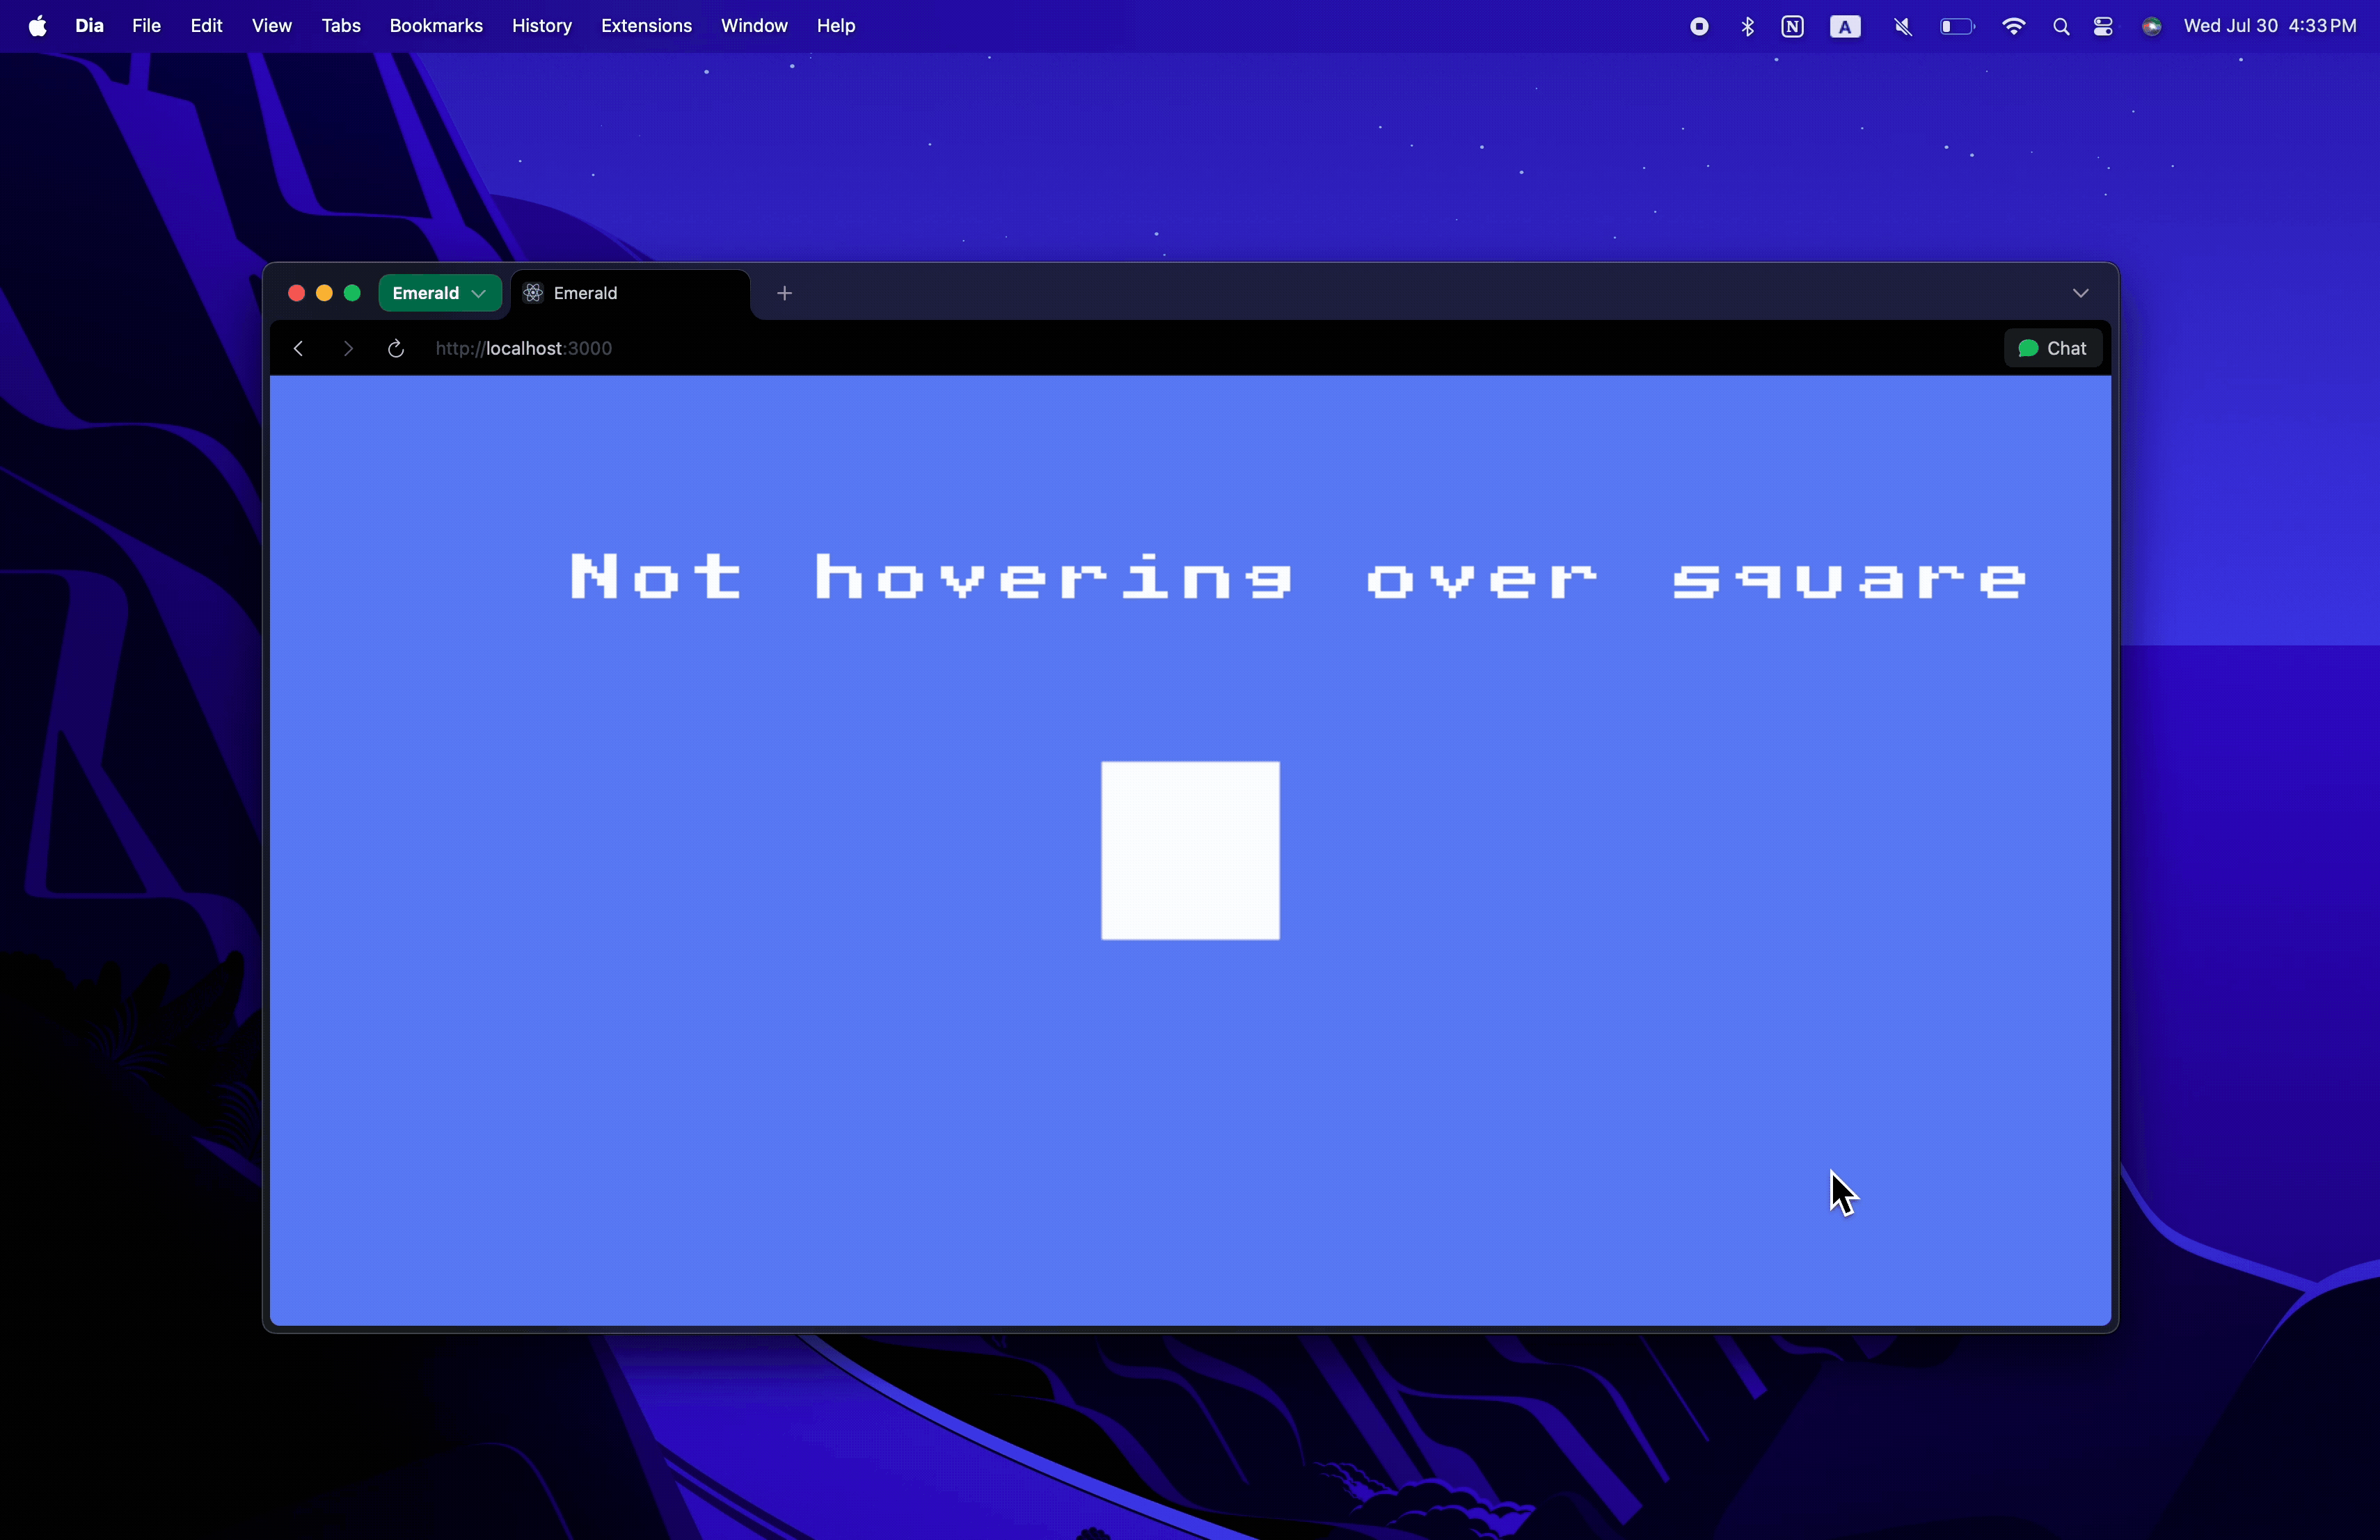
Task: Minimize the Dia window with yellow button
Action: tap(324, 293)
